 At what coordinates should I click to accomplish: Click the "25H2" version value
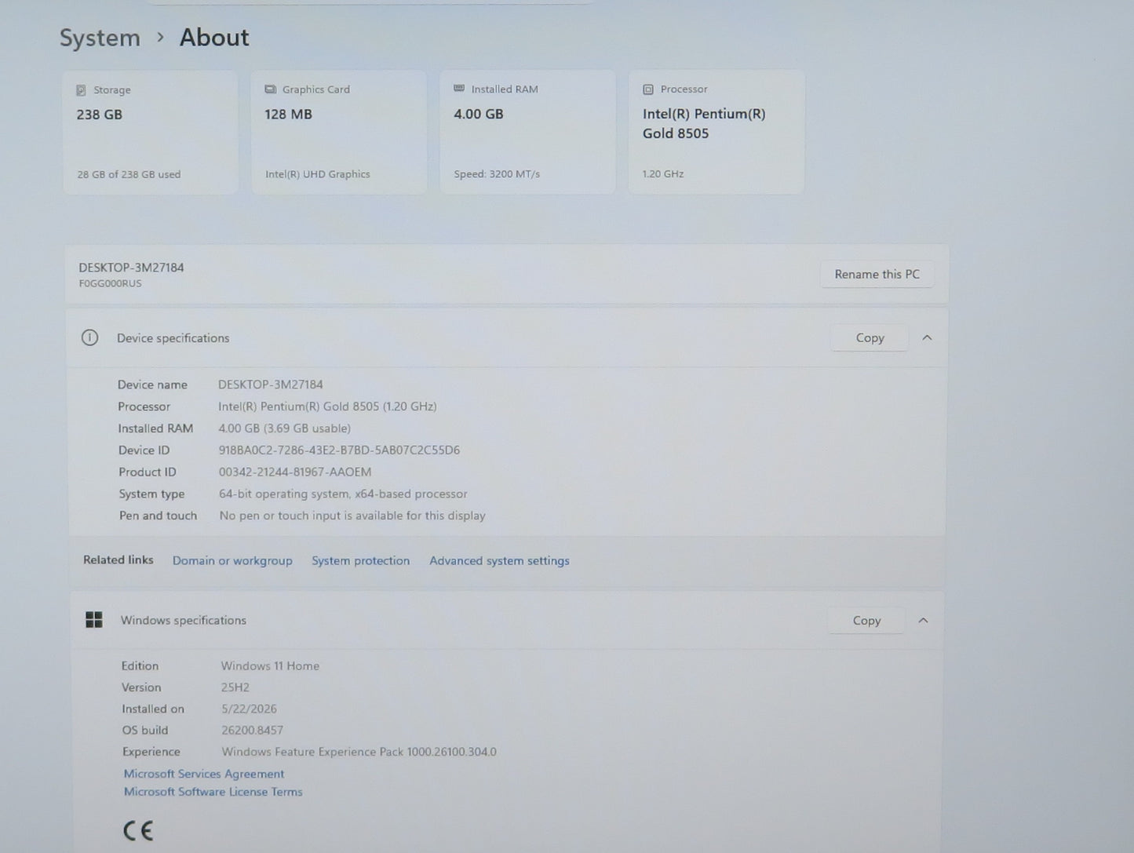tap(235, 687)
